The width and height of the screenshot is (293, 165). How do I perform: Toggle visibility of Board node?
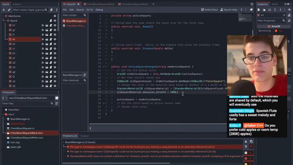click(x=55, y=21)
